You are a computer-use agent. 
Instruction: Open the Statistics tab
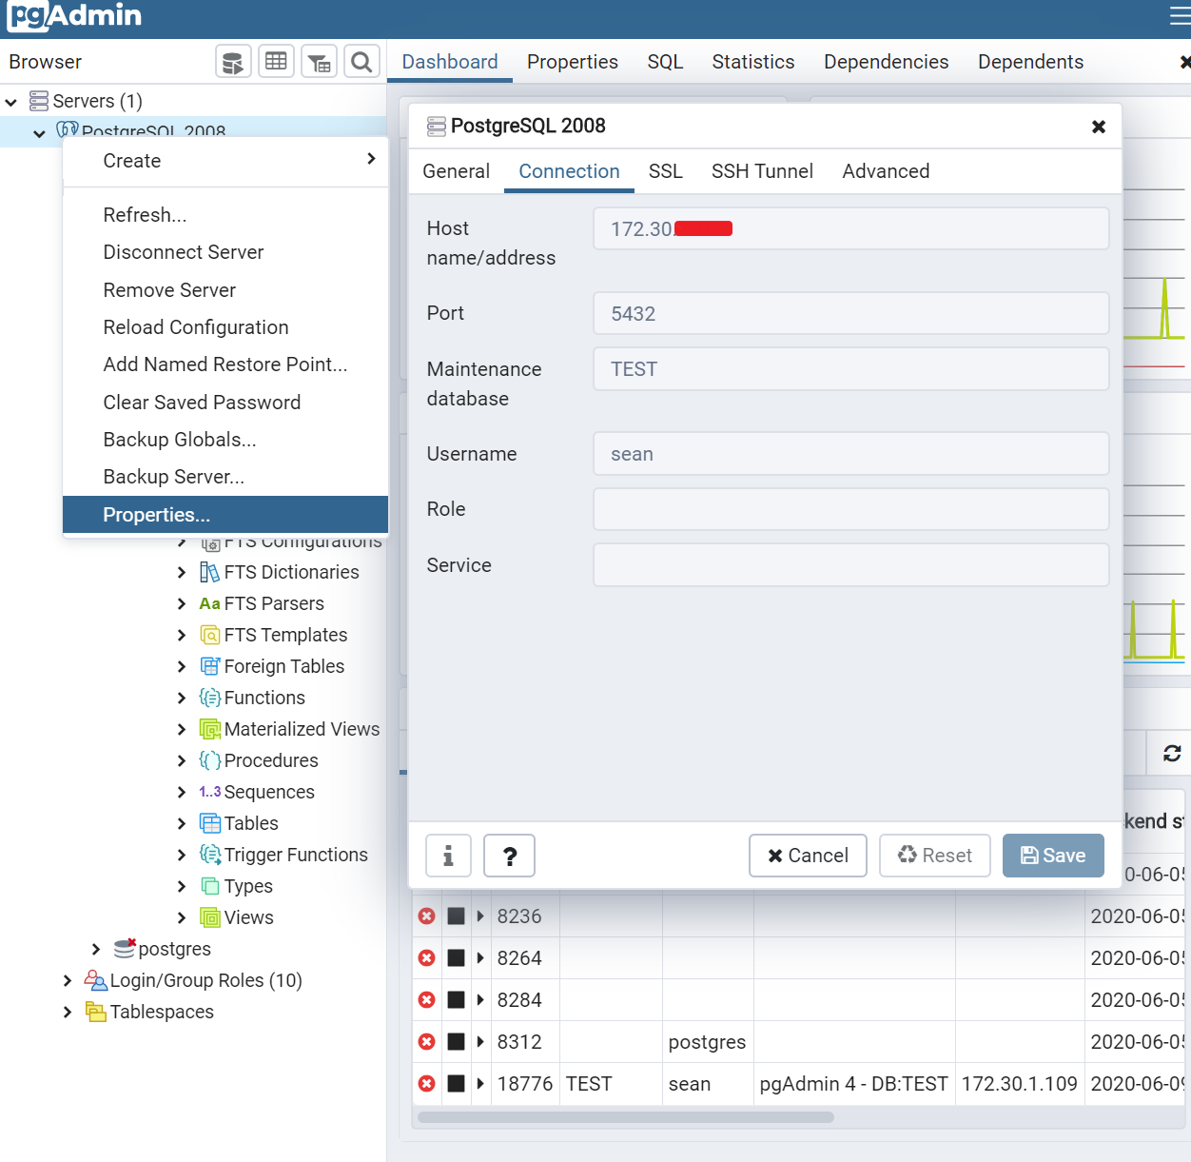pyautogui.click(x=753, y=62)
